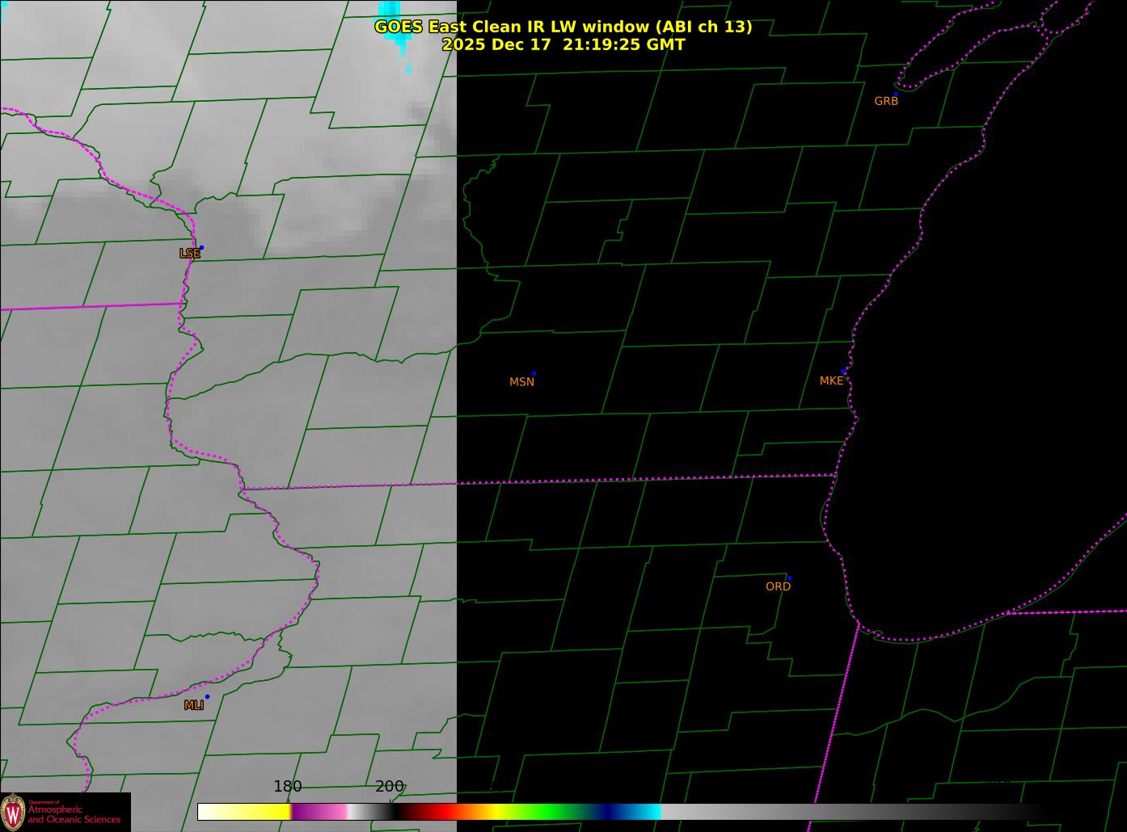Click the blue station dot at MSN
The width and height of the screenshot is (1127, 832).
click(x=534, y=374)
